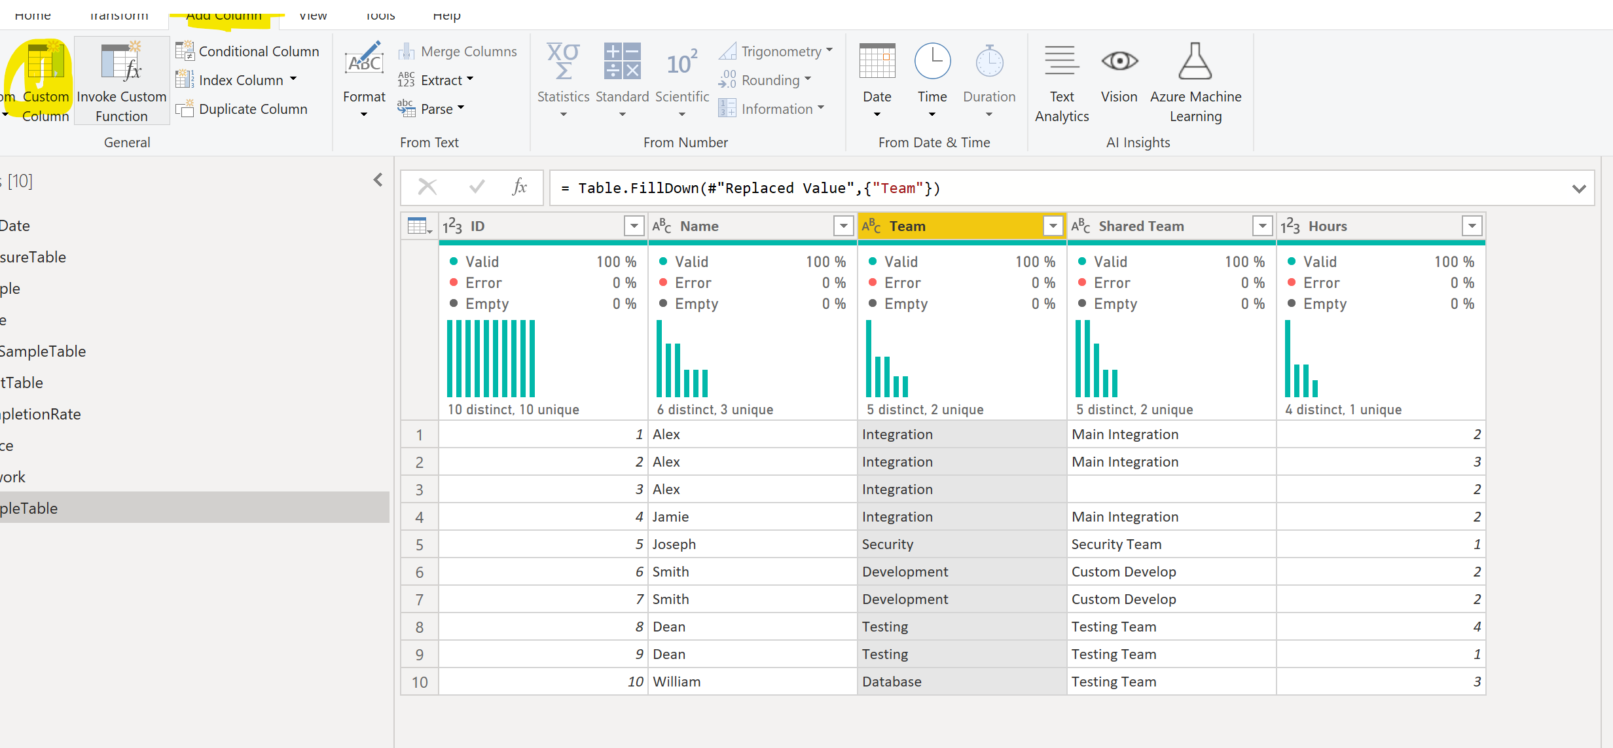The width and height of the screenshot is (1613, 748).
Task: Open the Name column filter dropdown
Action: pos(843,226)
